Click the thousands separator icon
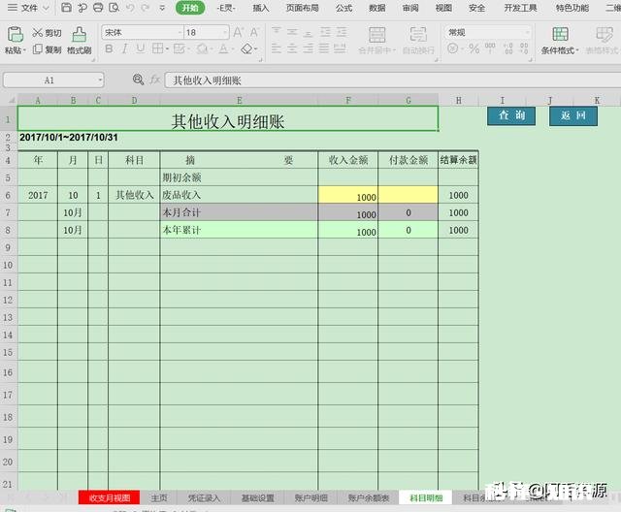Viewport: 621px width, 512px height. coord(490,48)
